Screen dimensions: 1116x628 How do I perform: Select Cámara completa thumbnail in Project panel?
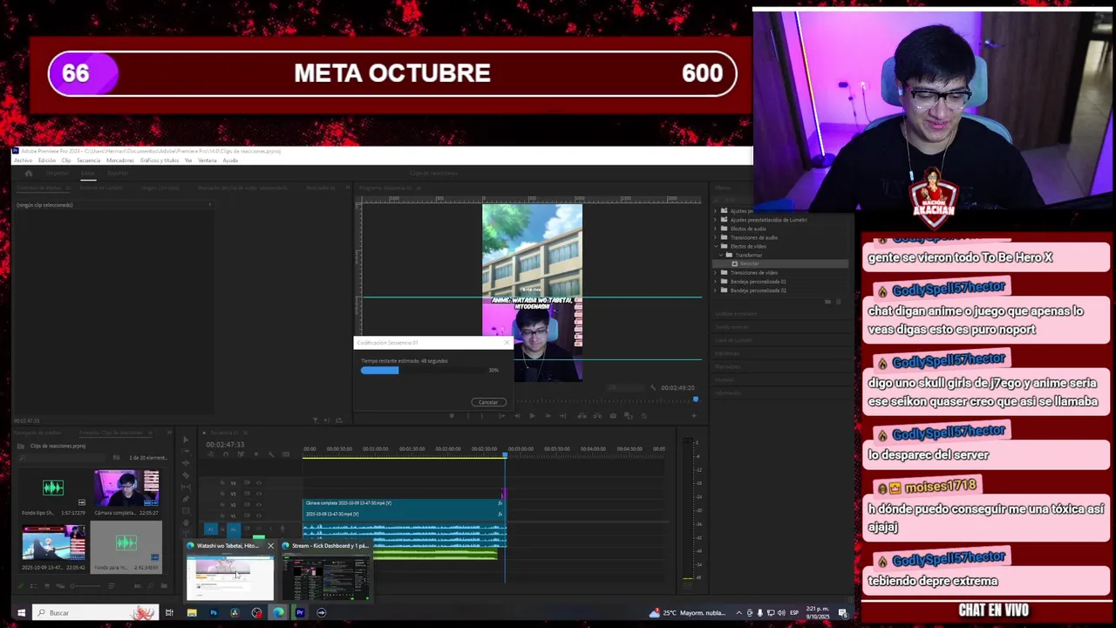[126, 488]
